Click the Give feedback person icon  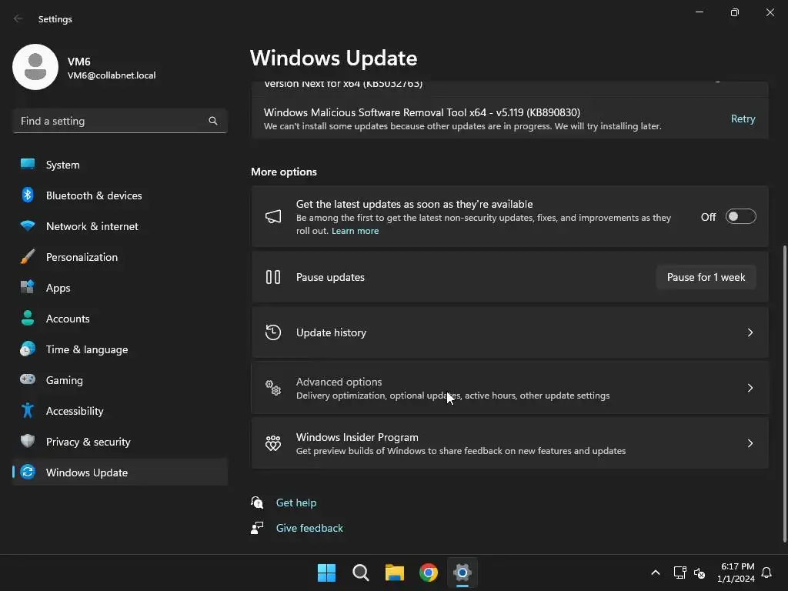257,528
